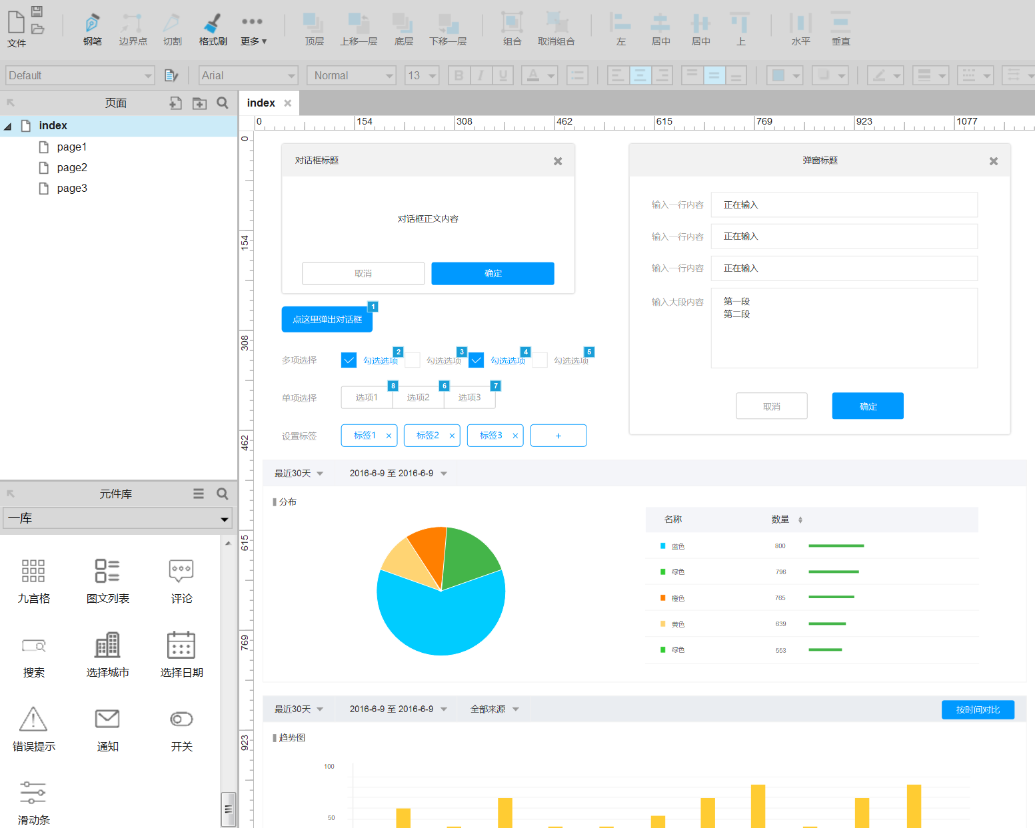This screenshot has height=828, width=1035.
Task: Open the 元件库 panel menu icon
Action: pyautogui.click(x=199, y=494)
